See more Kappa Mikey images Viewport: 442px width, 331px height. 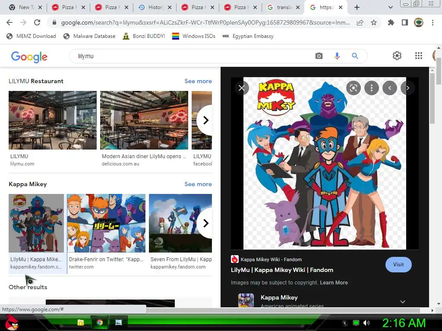pos(198,184)
